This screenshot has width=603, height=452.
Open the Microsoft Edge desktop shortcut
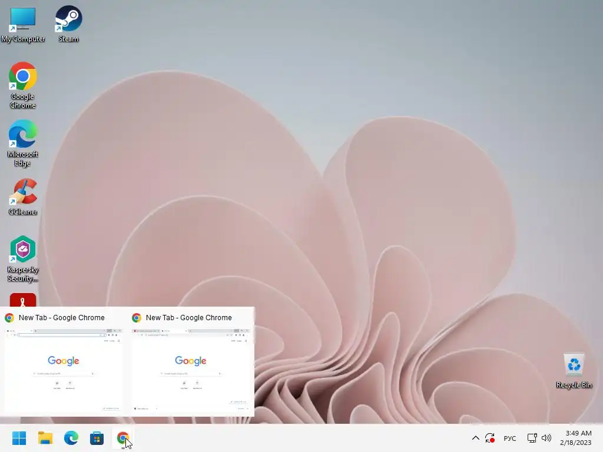click(23, 143)
